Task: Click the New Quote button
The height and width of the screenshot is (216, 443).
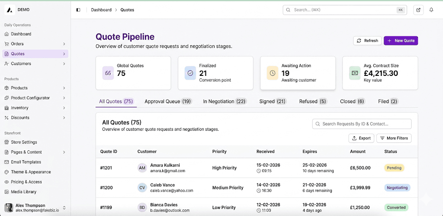Action: click(401, 41)
